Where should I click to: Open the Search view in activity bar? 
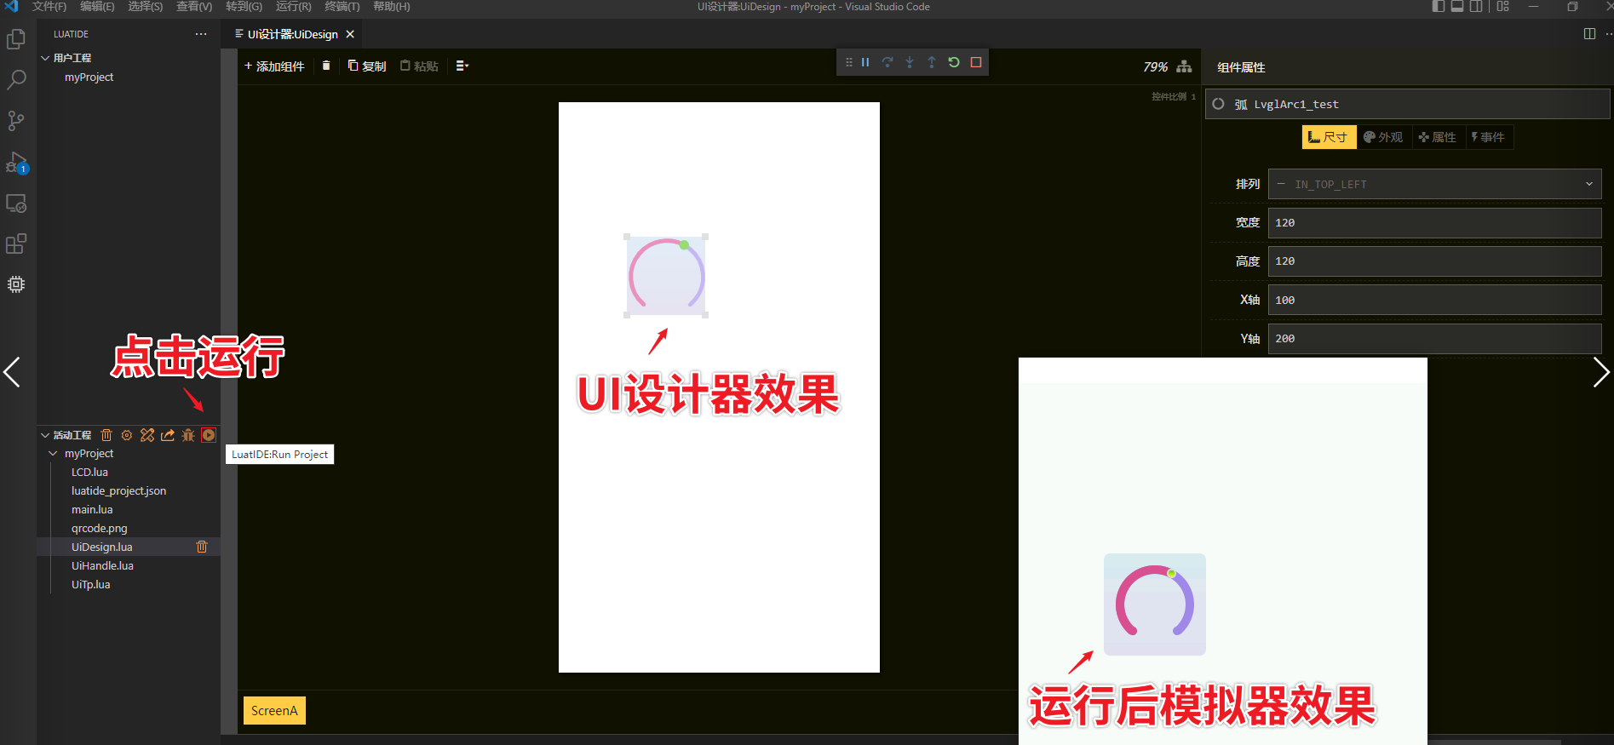click(16, 80)
